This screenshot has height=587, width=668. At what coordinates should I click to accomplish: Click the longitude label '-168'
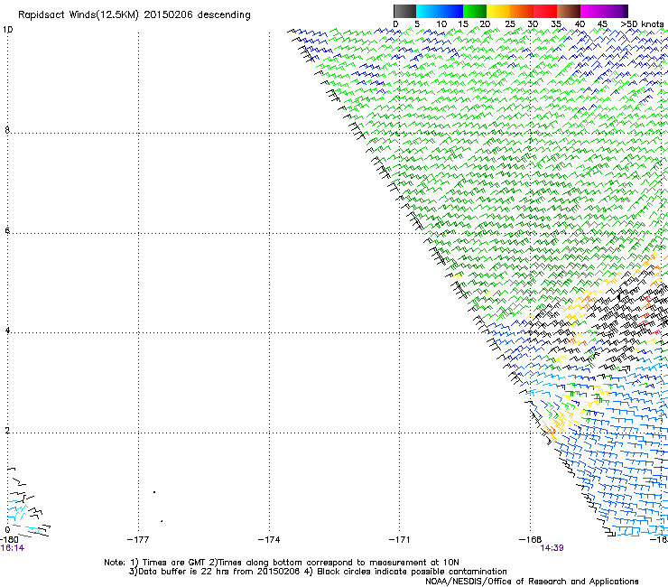(x=530, y=539)
